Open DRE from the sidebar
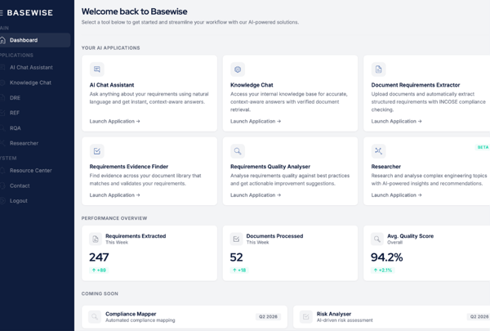Screen dimensions: 490x331 tap(15, 98)
